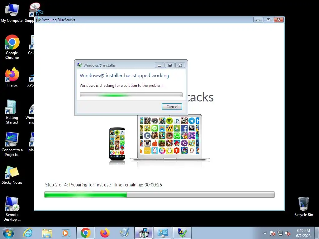319x239 pixels.
Task: Switch to BlueStacks installer taskbar button
Action: click(x=143, y=233)
